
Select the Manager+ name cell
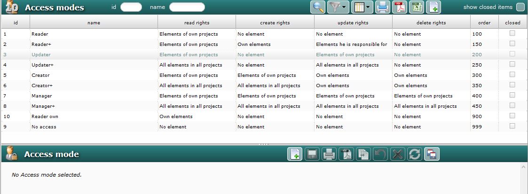click(x=94, y=106)
